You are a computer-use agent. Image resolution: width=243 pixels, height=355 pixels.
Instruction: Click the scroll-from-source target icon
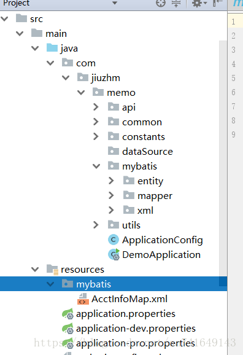[x=161, y=3]
